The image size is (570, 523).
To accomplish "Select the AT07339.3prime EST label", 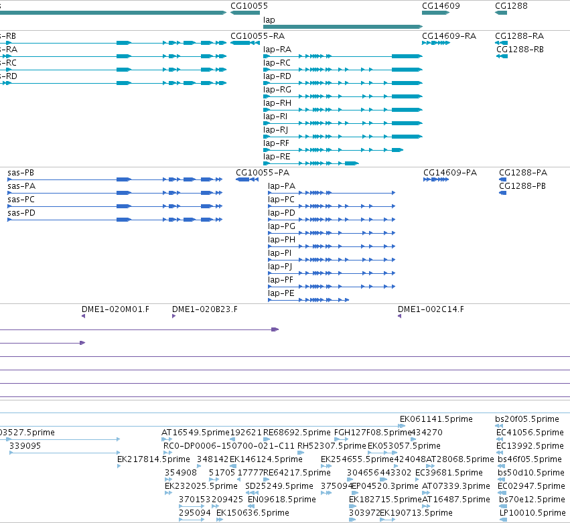I will (456, 486).
